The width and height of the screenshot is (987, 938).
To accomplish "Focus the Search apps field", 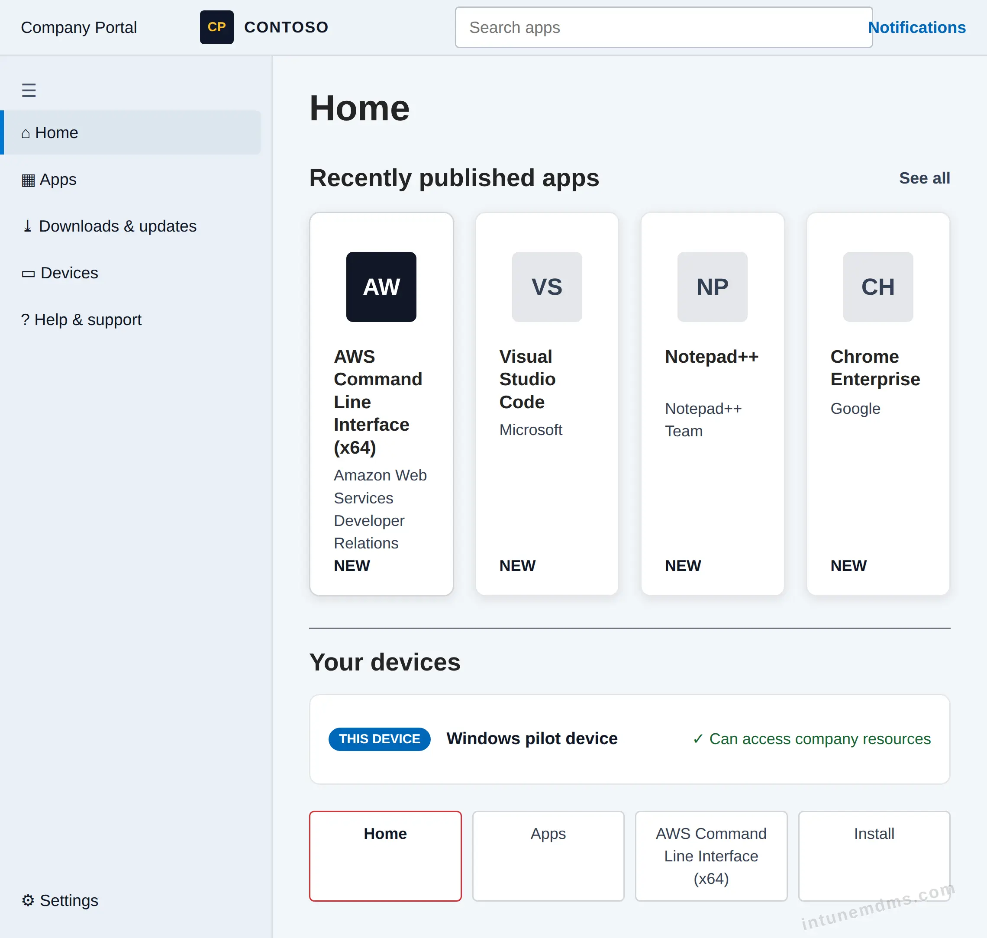I will (664, 28).
